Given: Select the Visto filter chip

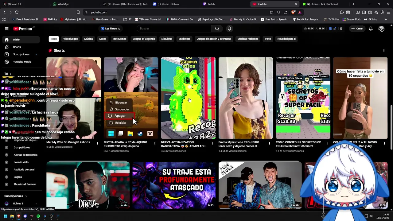Looking at the screenshot, I should click(x=268, y=39).
